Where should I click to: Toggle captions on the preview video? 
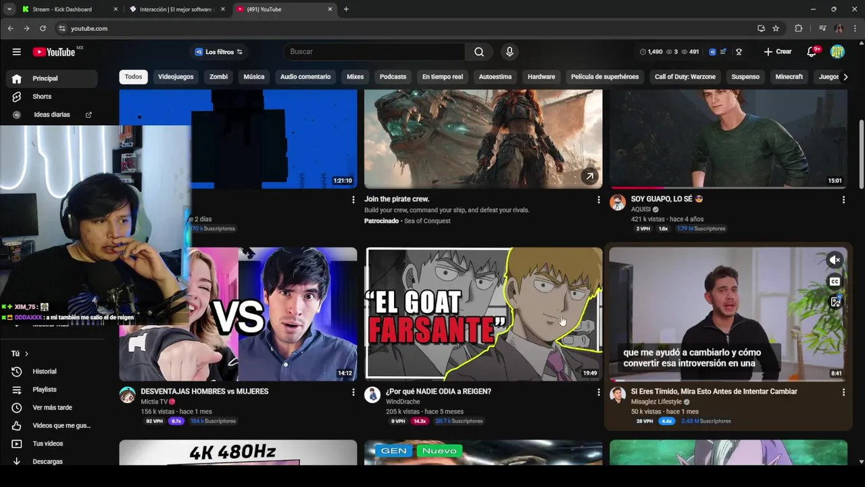point(835,281)
